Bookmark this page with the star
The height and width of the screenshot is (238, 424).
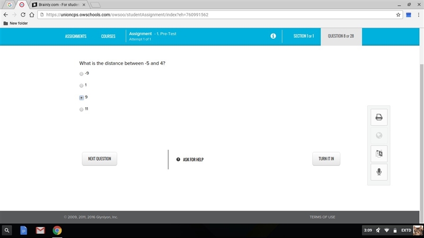pyautogui.click(x=398, y=15)
